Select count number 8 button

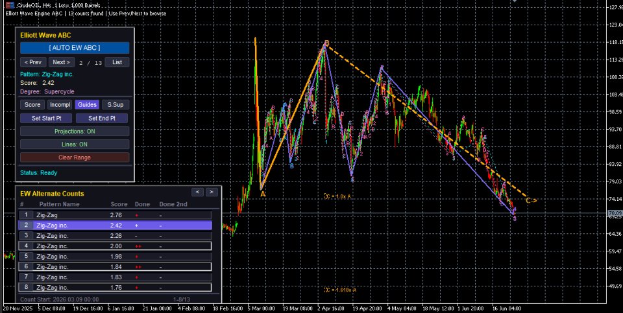(26, 287)
